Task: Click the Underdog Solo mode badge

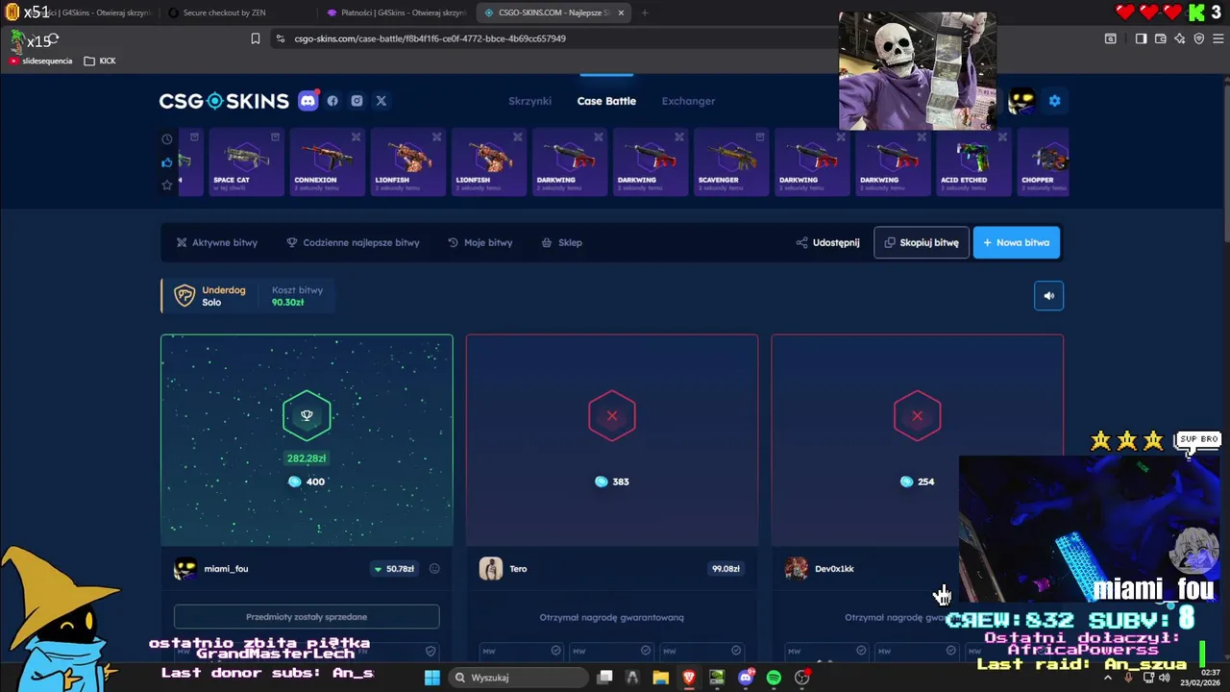Action: [x=210, y=296]
